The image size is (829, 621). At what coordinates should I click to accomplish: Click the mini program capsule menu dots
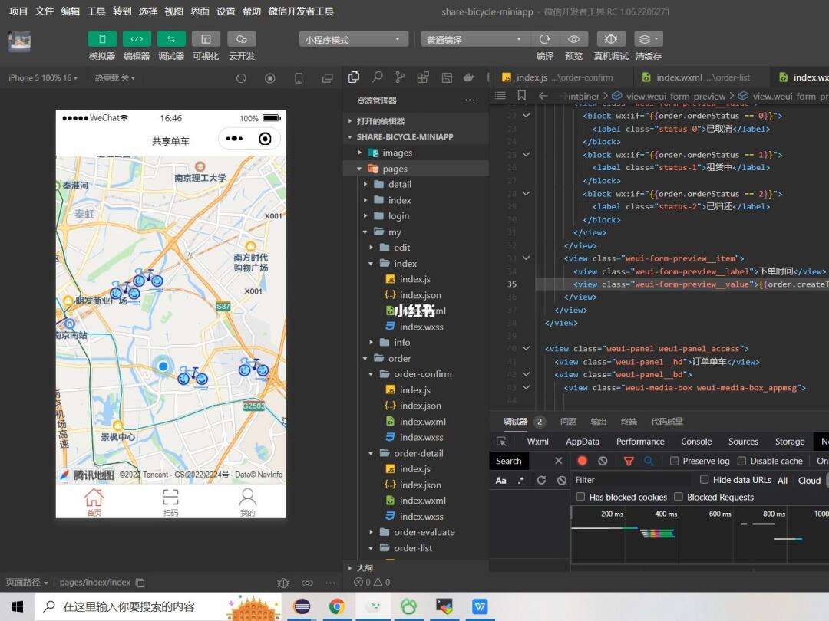click(234, 139)
